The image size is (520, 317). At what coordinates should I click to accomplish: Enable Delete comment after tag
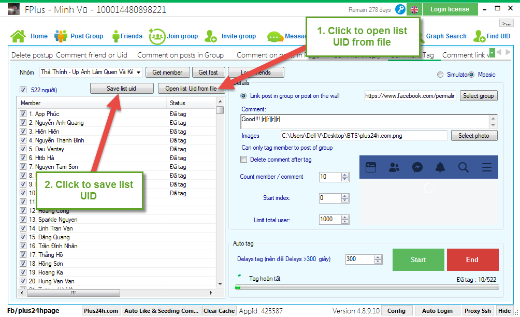244,160
